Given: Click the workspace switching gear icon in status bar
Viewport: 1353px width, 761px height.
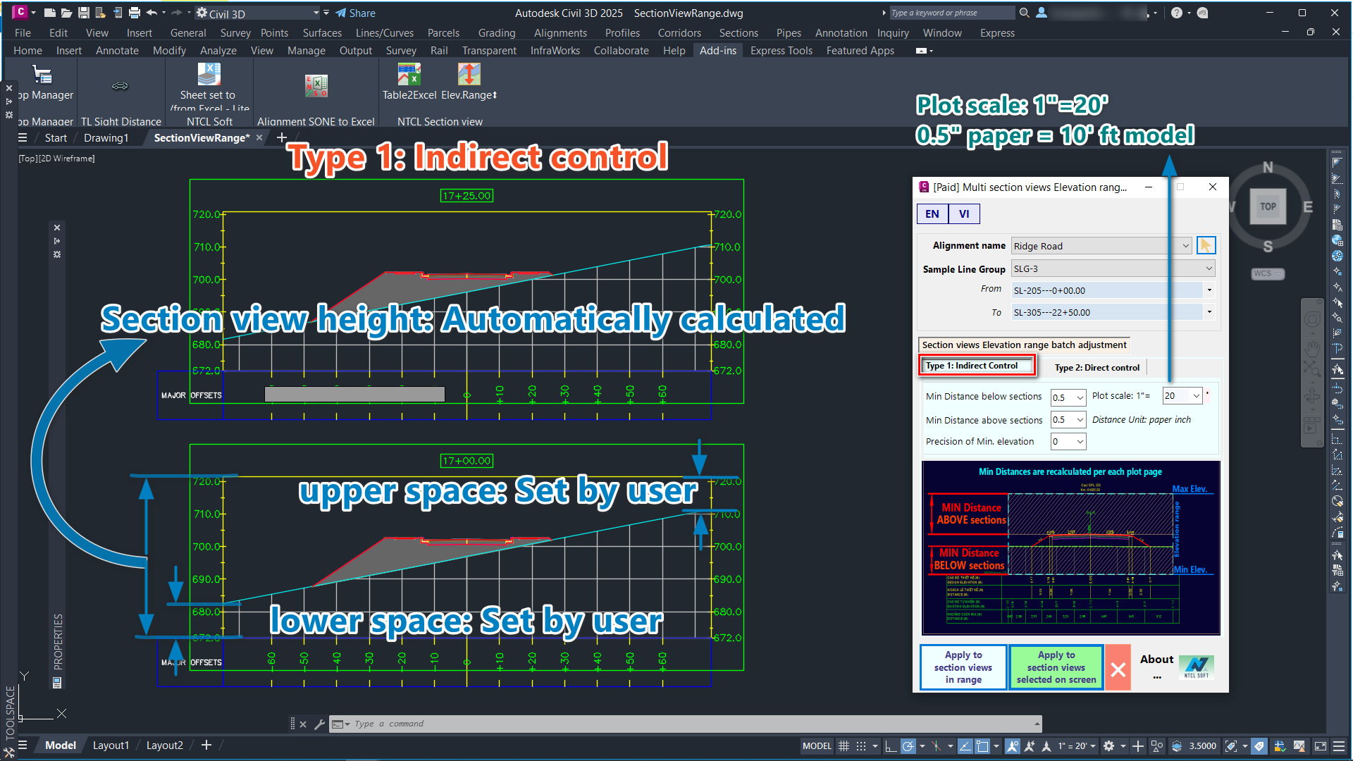Looking at the screenshot, I should [1108, 745].
